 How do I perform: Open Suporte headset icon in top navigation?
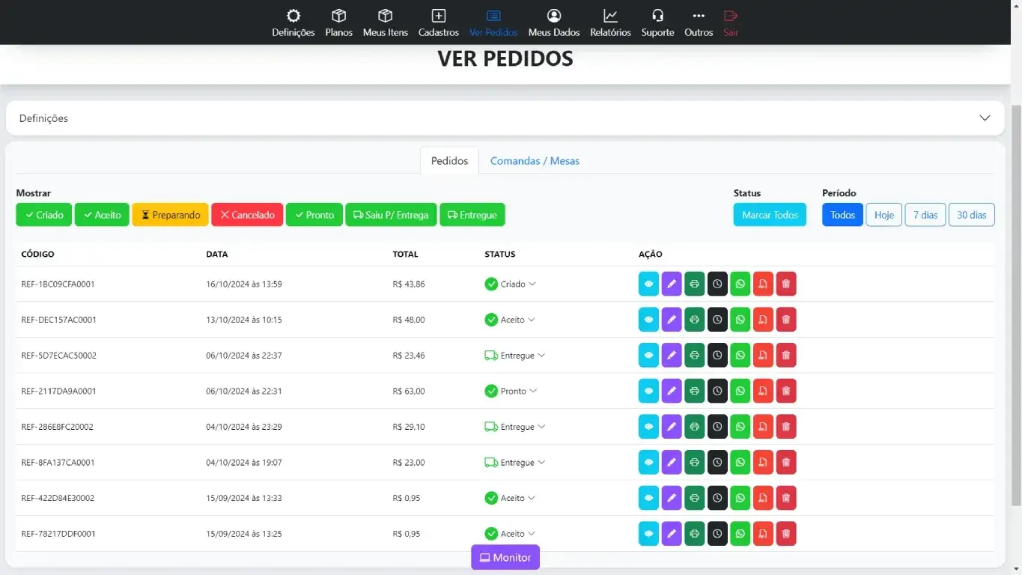[657, 23]
